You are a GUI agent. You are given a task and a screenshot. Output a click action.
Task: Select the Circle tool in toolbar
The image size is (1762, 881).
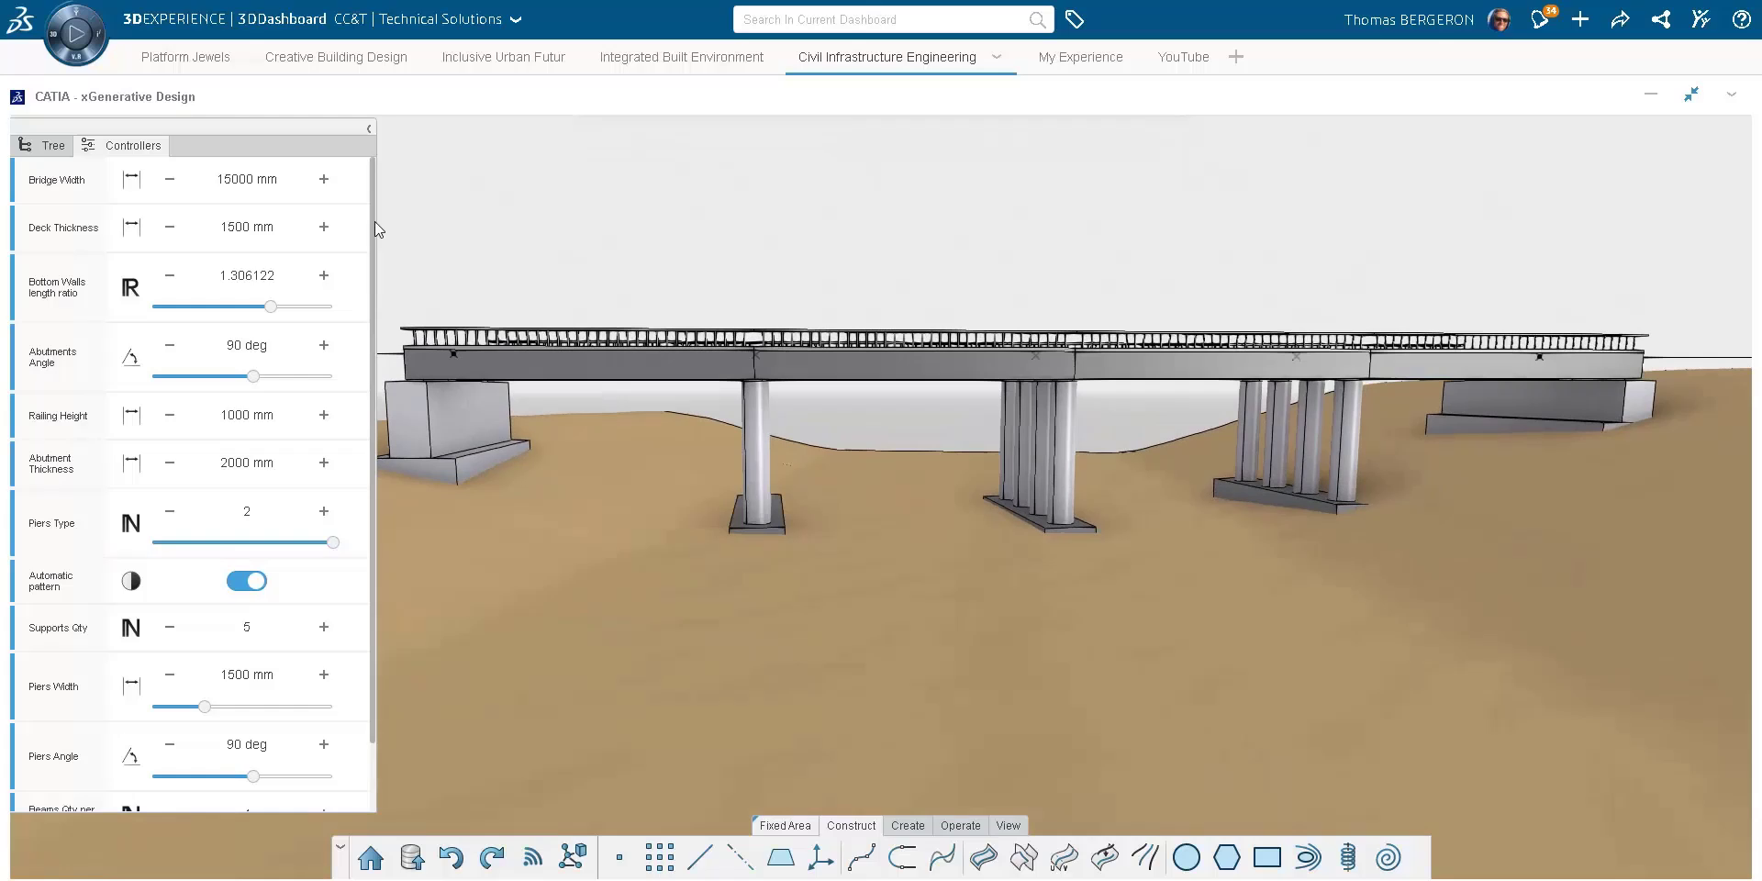point(1186,858)
